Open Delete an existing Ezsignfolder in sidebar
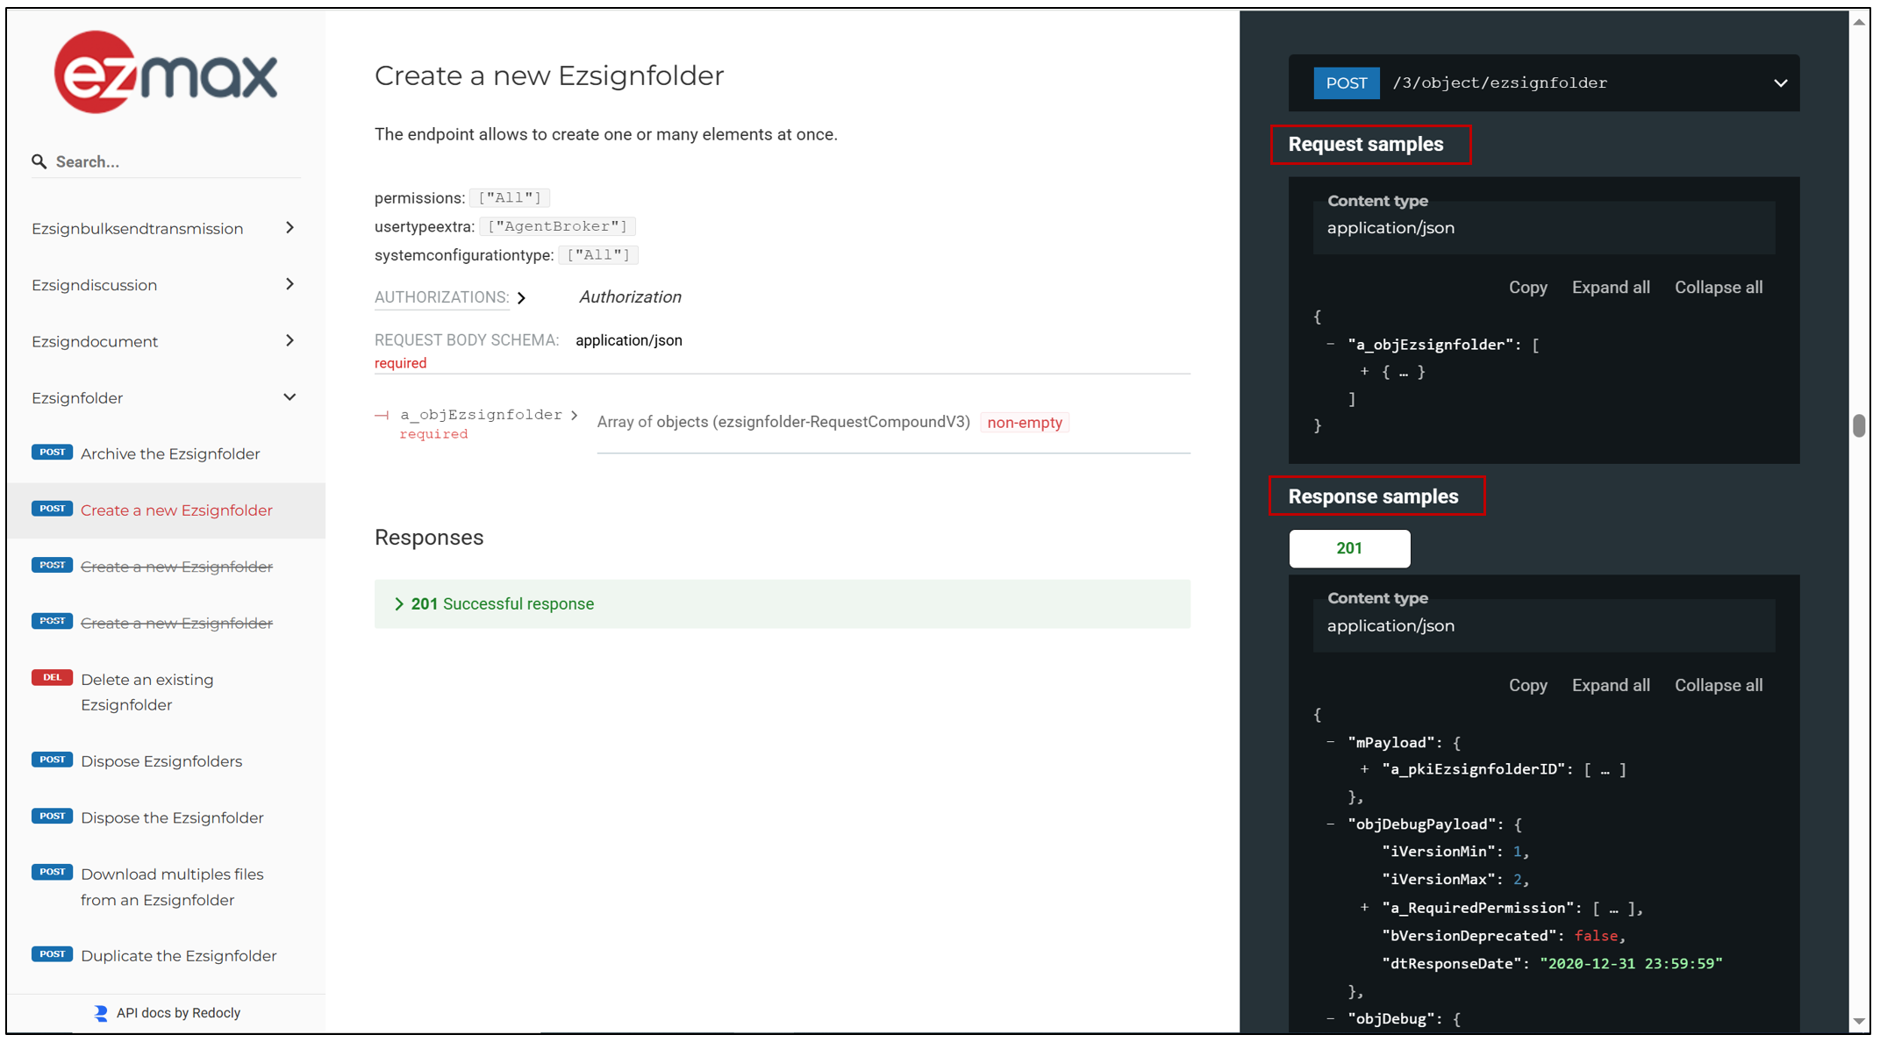Image resolution: width=1880 pixels, height=1042 pixels. [x=147, y=692]
